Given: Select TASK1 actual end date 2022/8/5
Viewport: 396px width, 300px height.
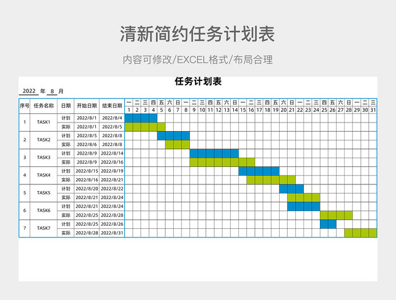Looking at the screenshot, I should pyautogui.click(x=112, y=127).
